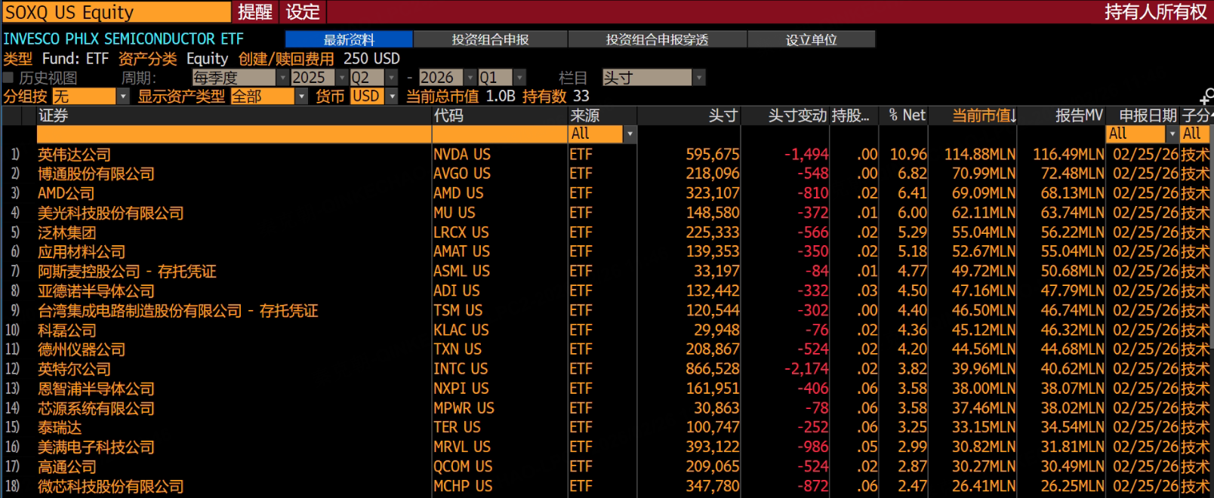Click the 10.96 % Net value for NVDA
The height and width of the screenshot is (498, 1214).
pos(908,154)
